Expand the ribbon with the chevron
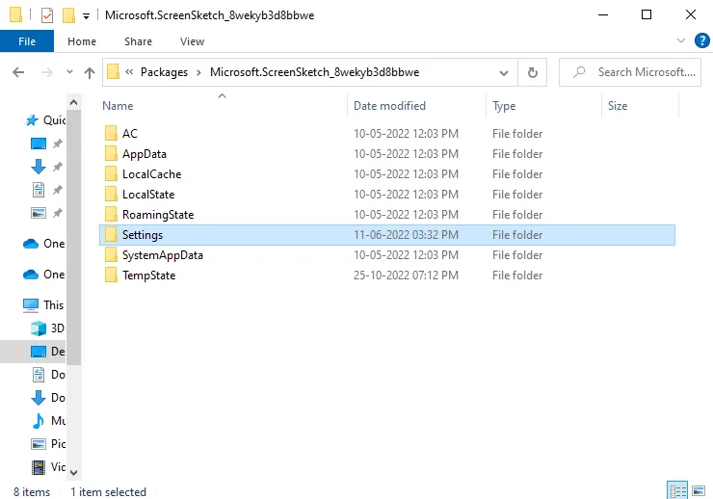The image size is (713, 499). [x=680, y=40]
